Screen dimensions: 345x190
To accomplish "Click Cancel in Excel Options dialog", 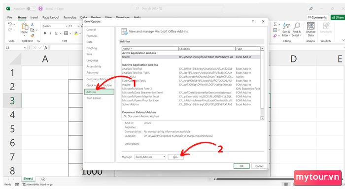I will point(259,166).
